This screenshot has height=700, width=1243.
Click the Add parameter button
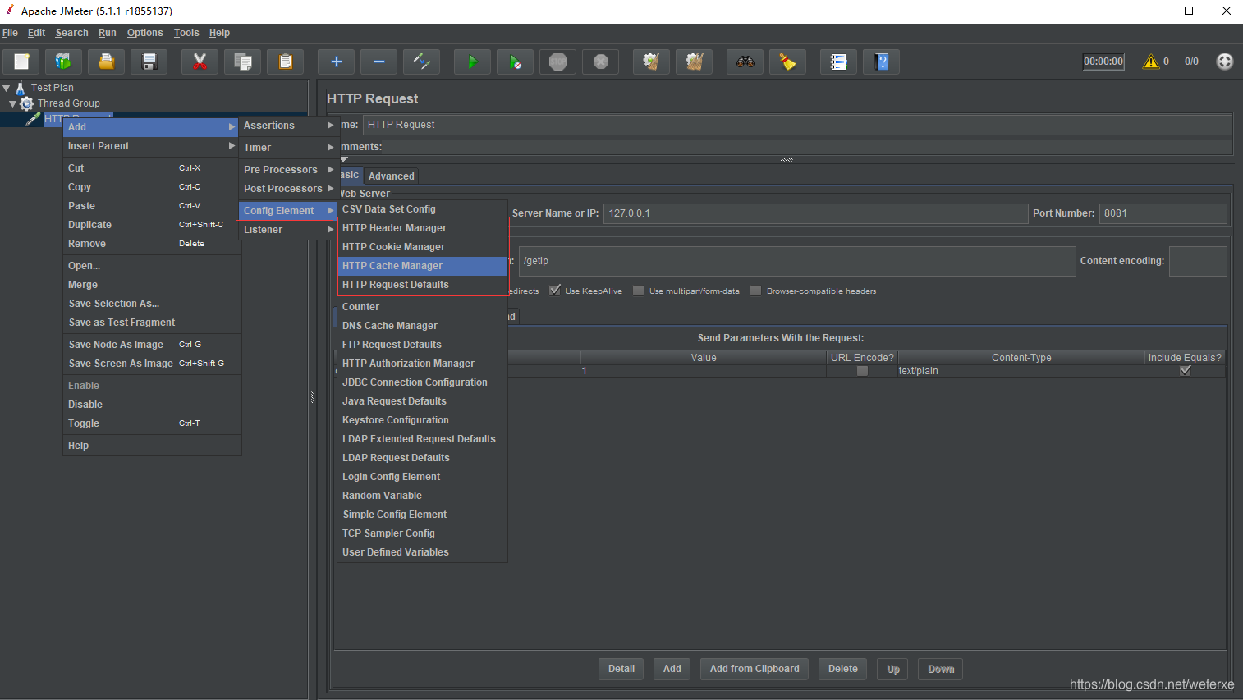[x=672, y=669]
